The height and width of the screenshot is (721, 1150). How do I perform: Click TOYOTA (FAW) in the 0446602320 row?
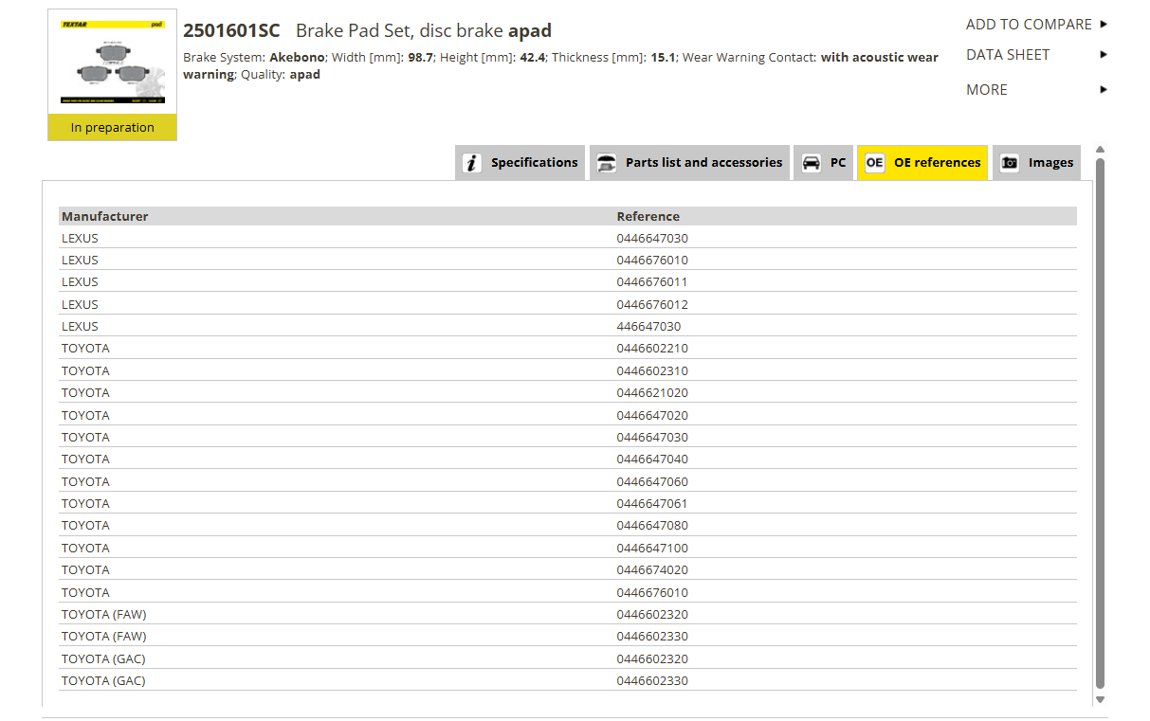click(x=104, y=614)
